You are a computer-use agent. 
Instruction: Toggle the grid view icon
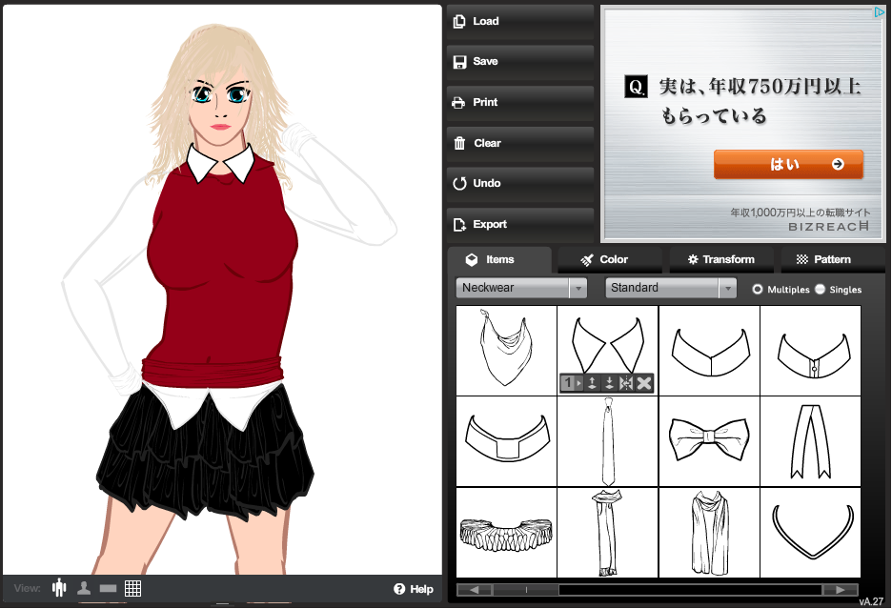pos(132,588)
